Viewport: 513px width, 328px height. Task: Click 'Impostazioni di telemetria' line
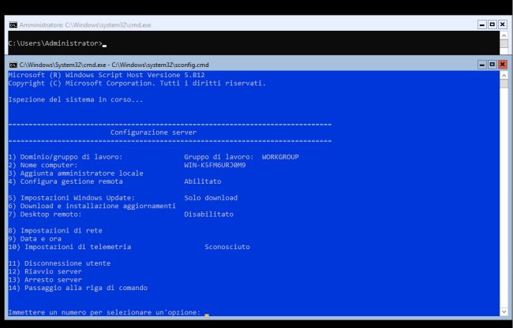[69, 247]
